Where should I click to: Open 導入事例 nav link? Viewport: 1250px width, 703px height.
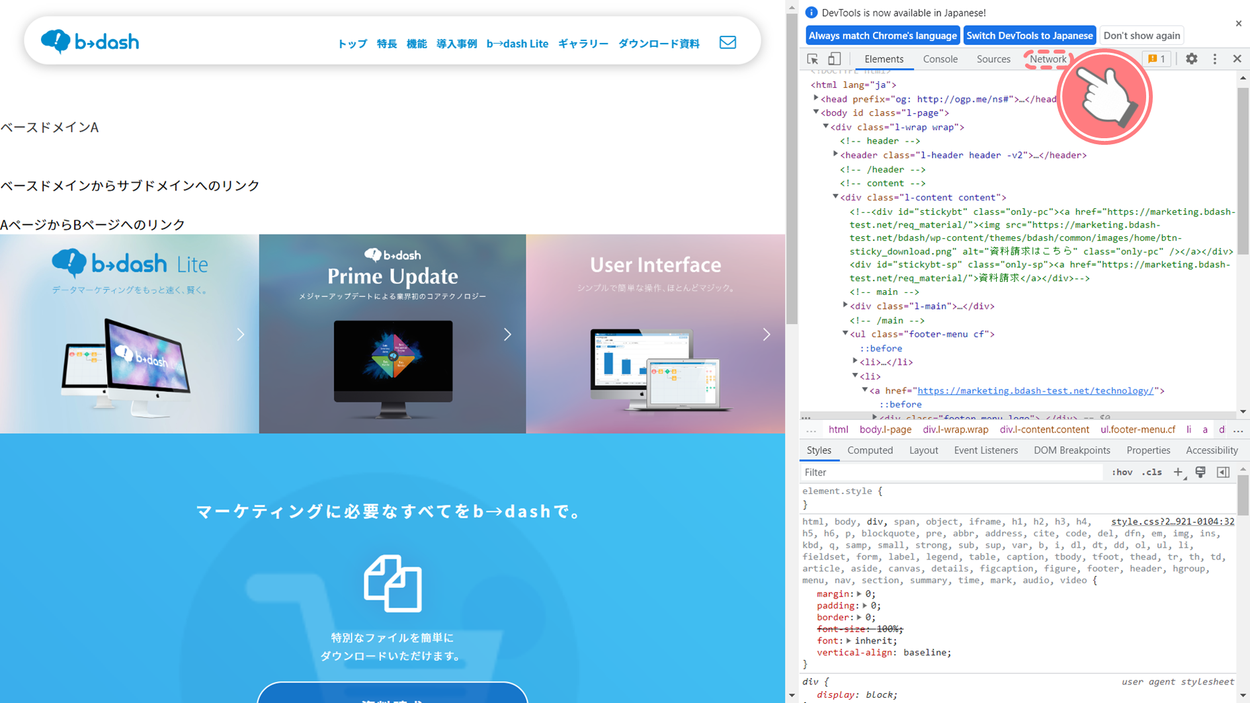[456, 44]
